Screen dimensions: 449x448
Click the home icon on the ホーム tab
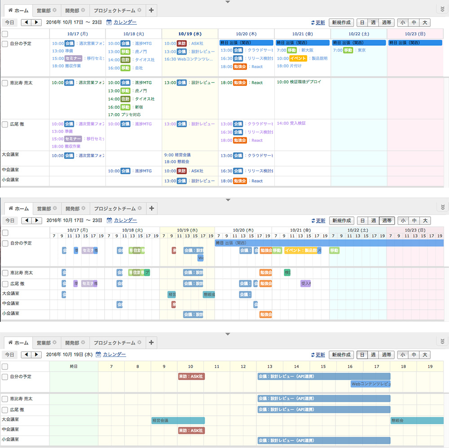pyautogui.click(x=10, y=10)
